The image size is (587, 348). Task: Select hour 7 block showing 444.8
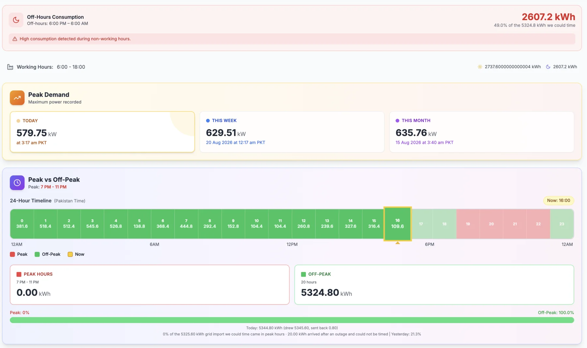pyautogui.click(x=186, y=224)
